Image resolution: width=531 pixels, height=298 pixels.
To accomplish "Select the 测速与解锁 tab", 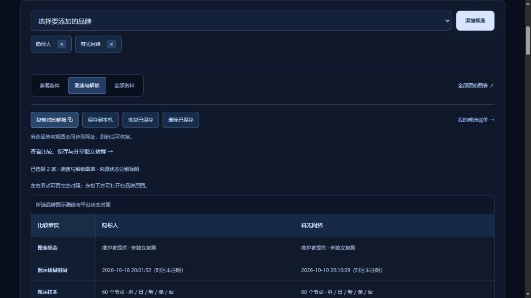I will (87, 86).
